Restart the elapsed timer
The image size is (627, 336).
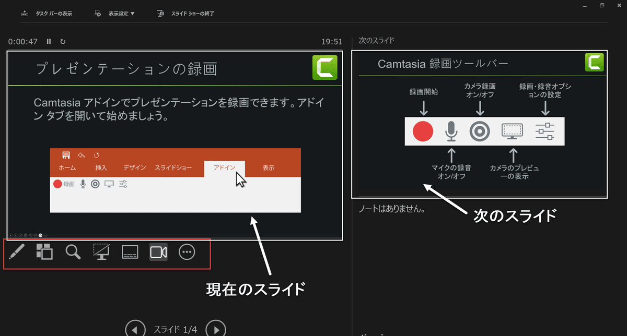click(63, 41)
